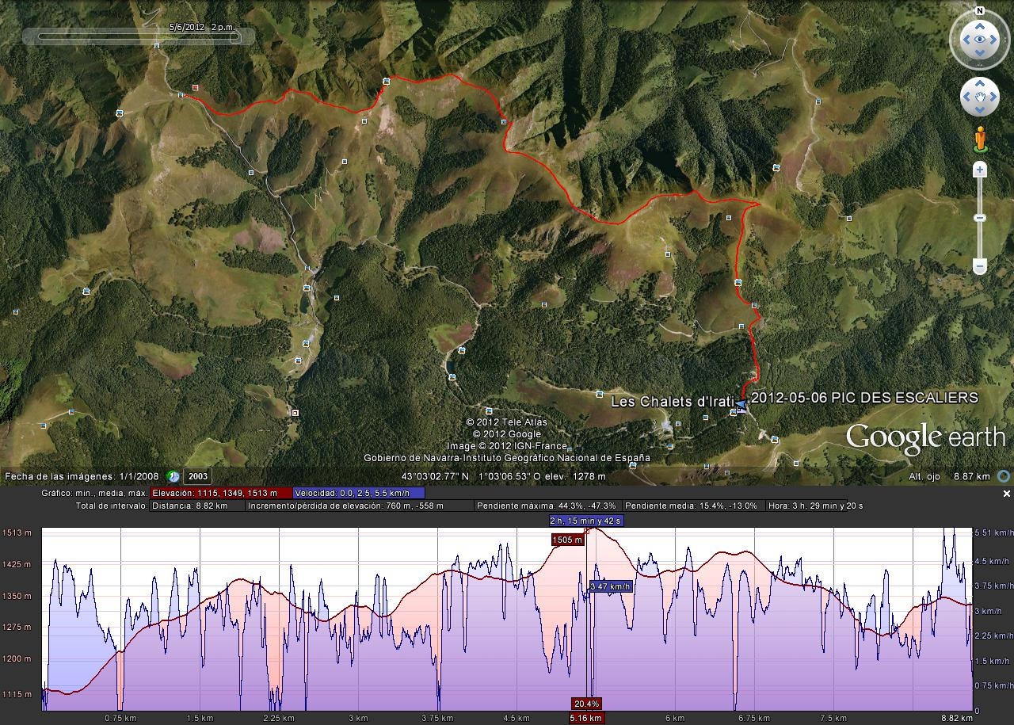The width and height of the screenshot is (1014, 725).
Task: Click the Look joystick right arrow
Action: 997,39
